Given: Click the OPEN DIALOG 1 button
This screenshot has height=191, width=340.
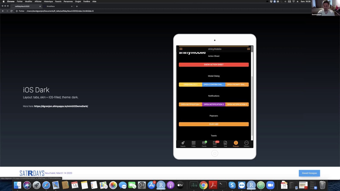Looking at the screenshot, I should point(190,84).
